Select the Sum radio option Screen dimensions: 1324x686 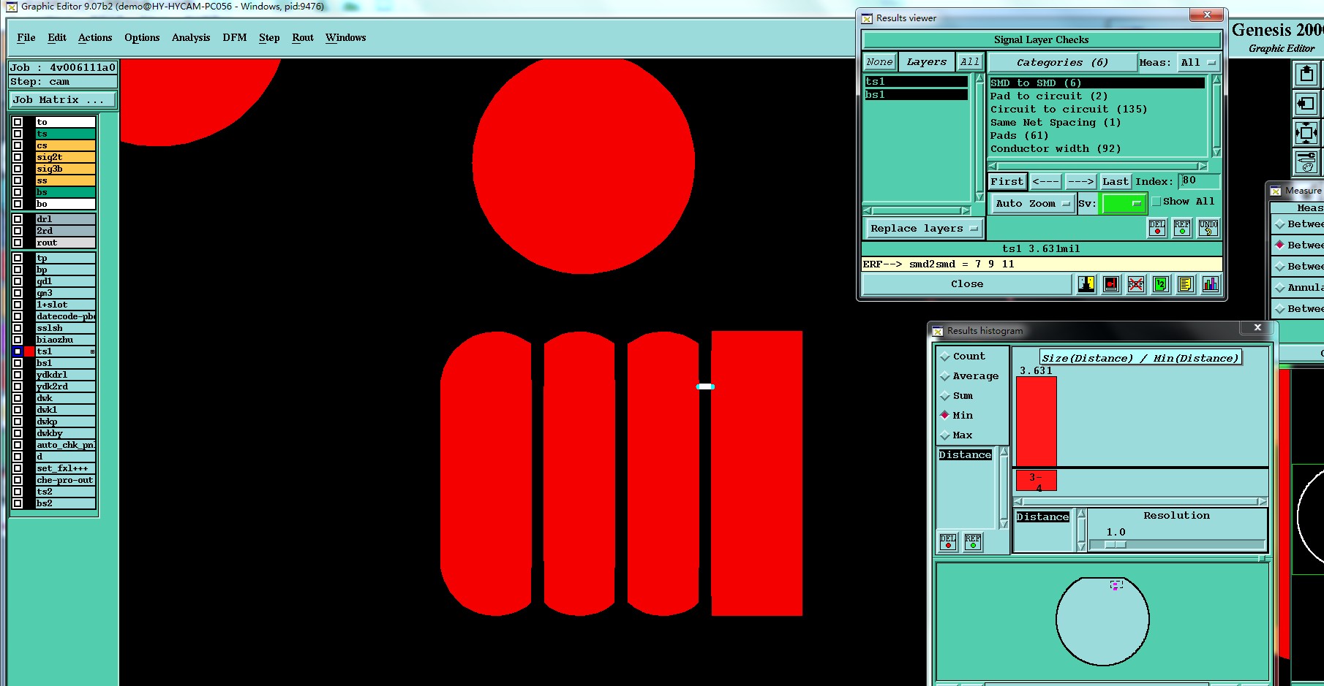point(945,396)
